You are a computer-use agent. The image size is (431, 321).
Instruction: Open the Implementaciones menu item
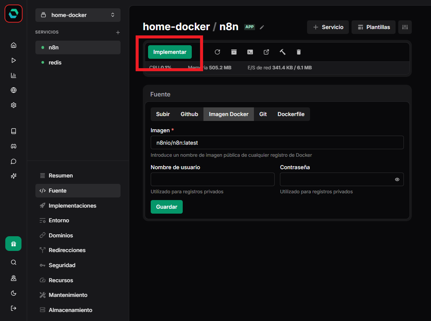click(x=78, y=206)
